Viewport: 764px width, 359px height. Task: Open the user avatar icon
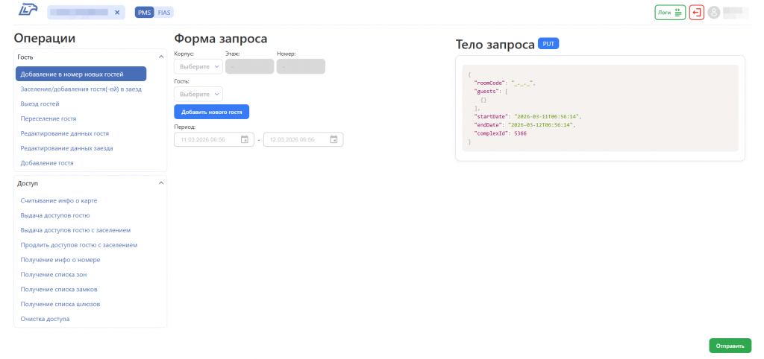[x=714, y=13]
